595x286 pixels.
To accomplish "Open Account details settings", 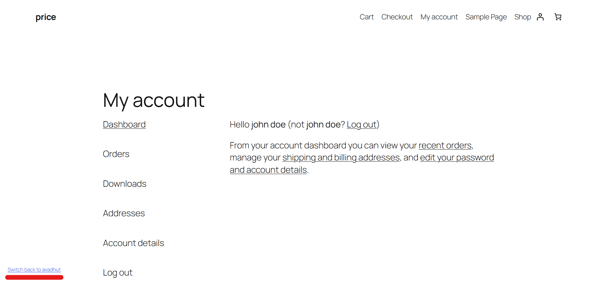I will click(x=133, y=243).
